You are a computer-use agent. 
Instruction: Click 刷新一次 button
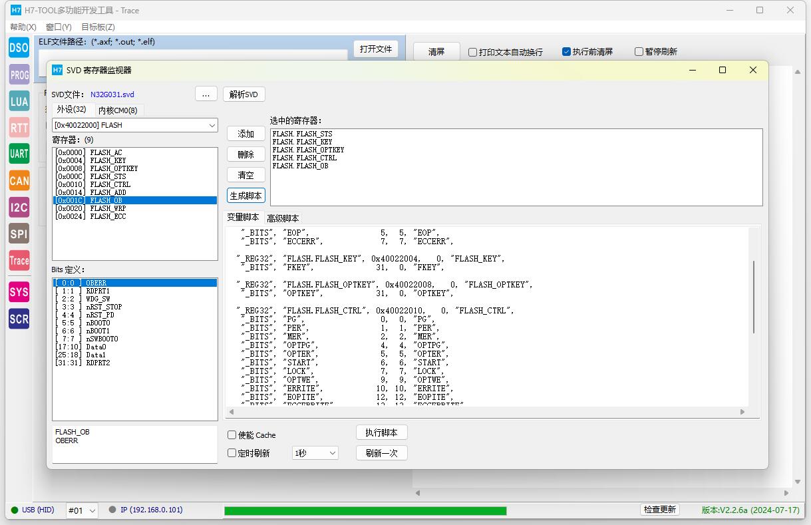coord(382,453)
